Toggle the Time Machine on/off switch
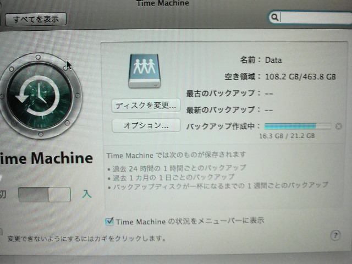This screenshot has height=264, width=352. click(45, 195)
